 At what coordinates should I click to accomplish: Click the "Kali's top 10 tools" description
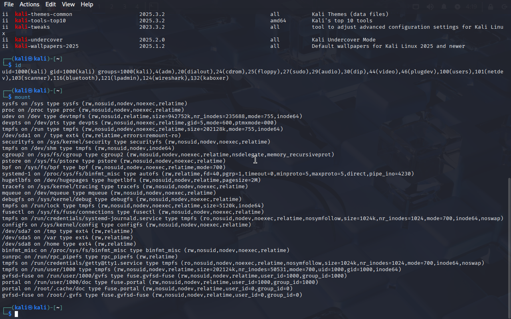tap(342, 21)
